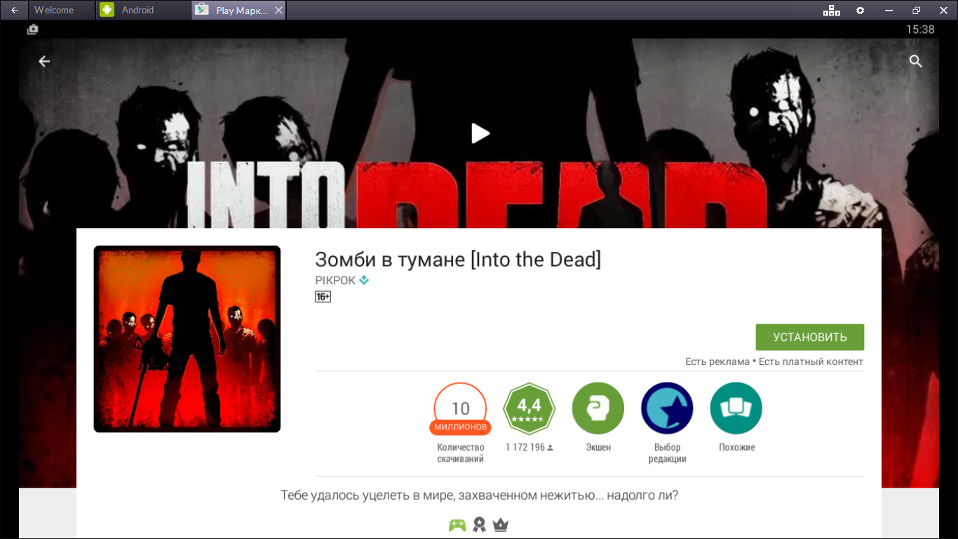Restore the emulator window size
This screenshot has width=958, height=539.
tap(916, 11)
